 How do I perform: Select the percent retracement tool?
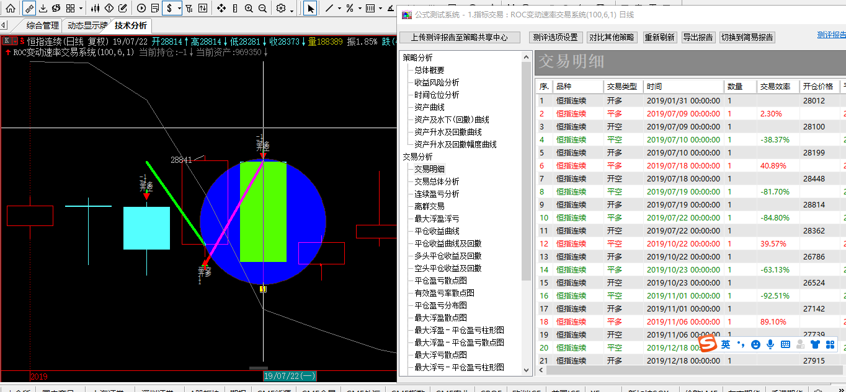(350, 8)
